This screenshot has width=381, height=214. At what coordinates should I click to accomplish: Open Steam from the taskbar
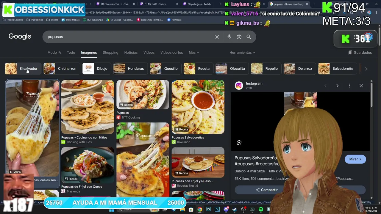tap(235, 210)
